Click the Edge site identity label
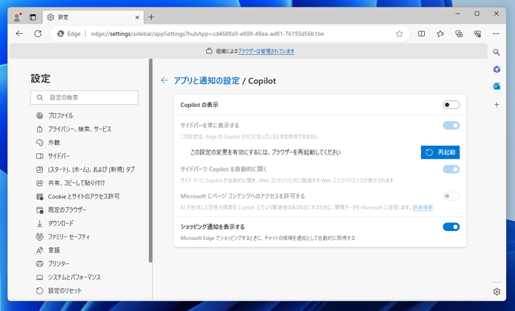 click(69, 34)
